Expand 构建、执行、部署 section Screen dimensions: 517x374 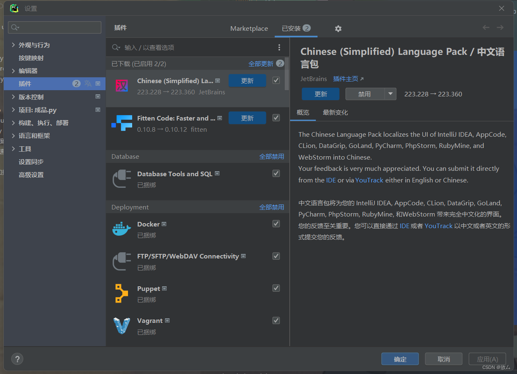pos(13,123)
